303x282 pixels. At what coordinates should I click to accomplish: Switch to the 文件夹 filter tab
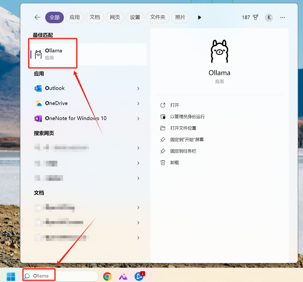pyautogui.click(x=158, y=17)
